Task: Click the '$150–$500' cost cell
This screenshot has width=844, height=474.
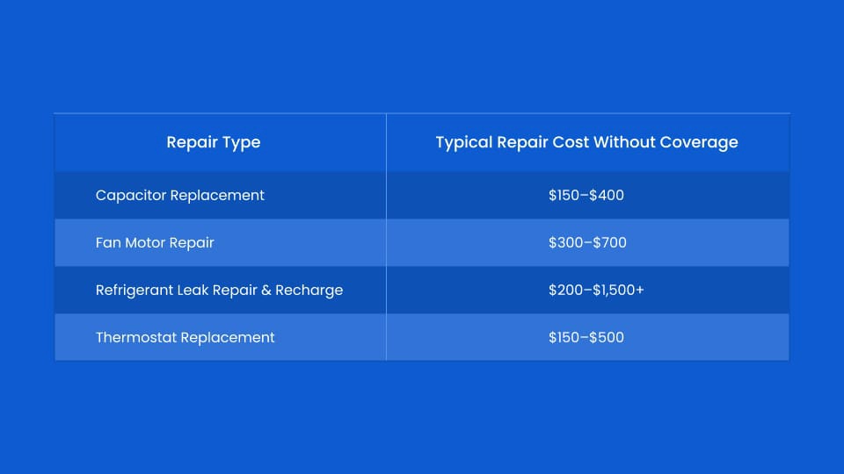Action: (586, 337)
